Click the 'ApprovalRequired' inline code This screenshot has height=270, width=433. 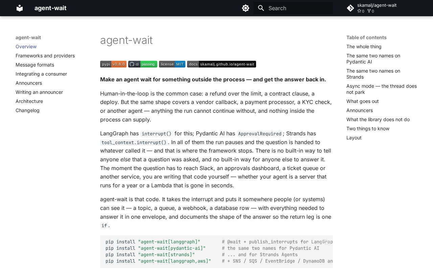(260, 134)
